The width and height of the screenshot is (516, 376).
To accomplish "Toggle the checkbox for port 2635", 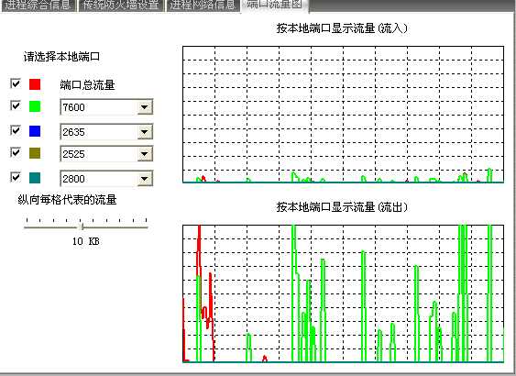I will (x=16, y=130).
